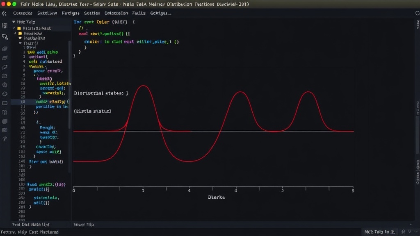Collapse the fbatt tree node triangle
Screen dimensions: 420x236
tap(20, 43)
